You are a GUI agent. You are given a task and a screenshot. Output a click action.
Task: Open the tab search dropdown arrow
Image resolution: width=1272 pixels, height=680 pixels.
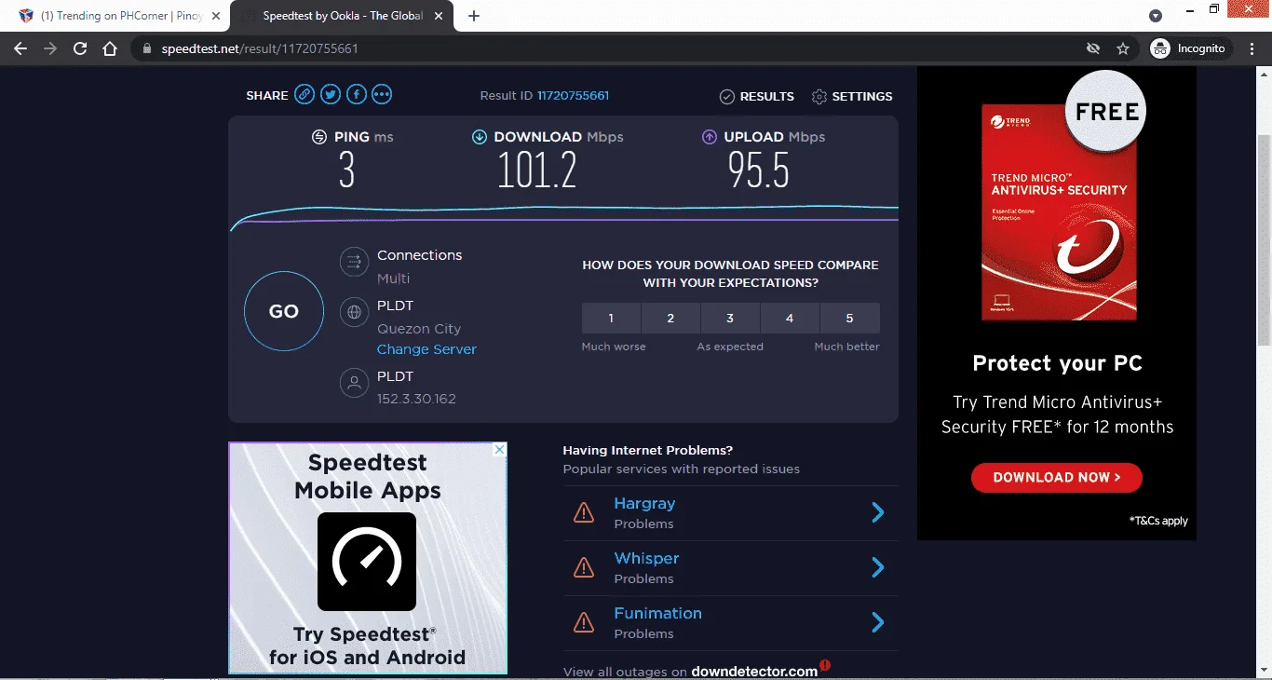point(1156,16)
